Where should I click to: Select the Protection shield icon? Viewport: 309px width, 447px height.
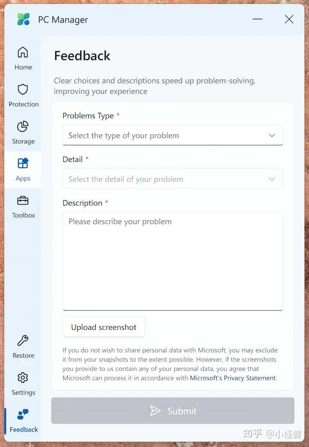pyautogui.click(x=23, y=90)
